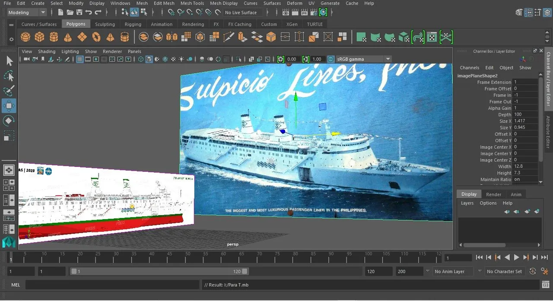553x301 pixels.
Task: Click the playback range slider bar
Action: [159, 272]
